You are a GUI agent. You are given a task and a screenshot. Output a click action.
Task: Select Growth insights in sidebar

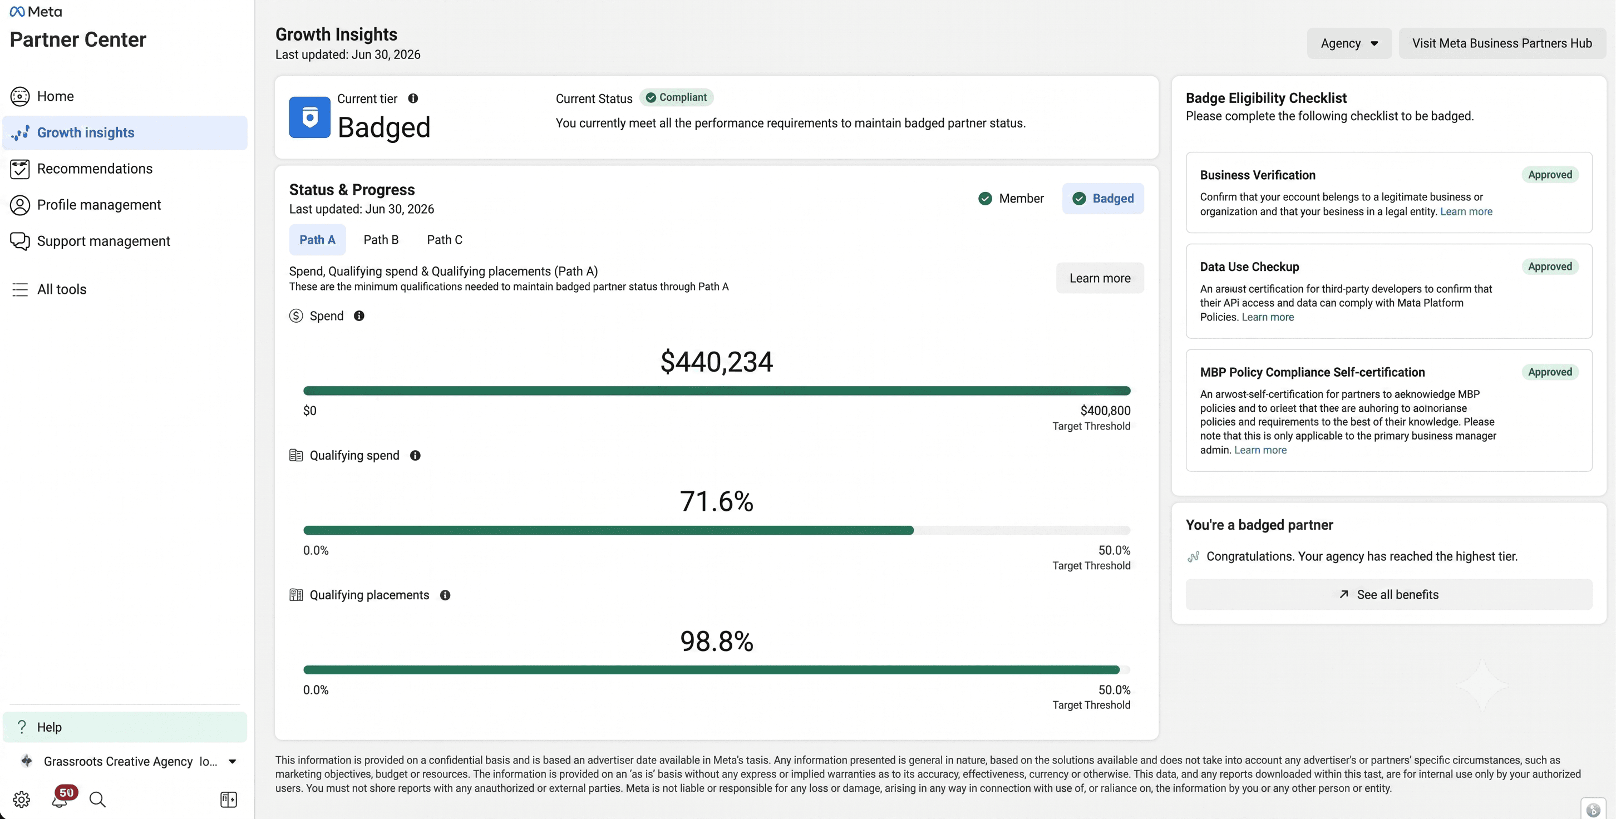coord(125,132)
